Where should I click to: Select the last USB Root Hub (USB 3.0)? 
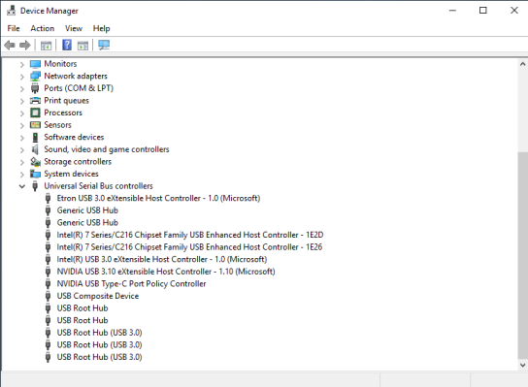[99, 357]
